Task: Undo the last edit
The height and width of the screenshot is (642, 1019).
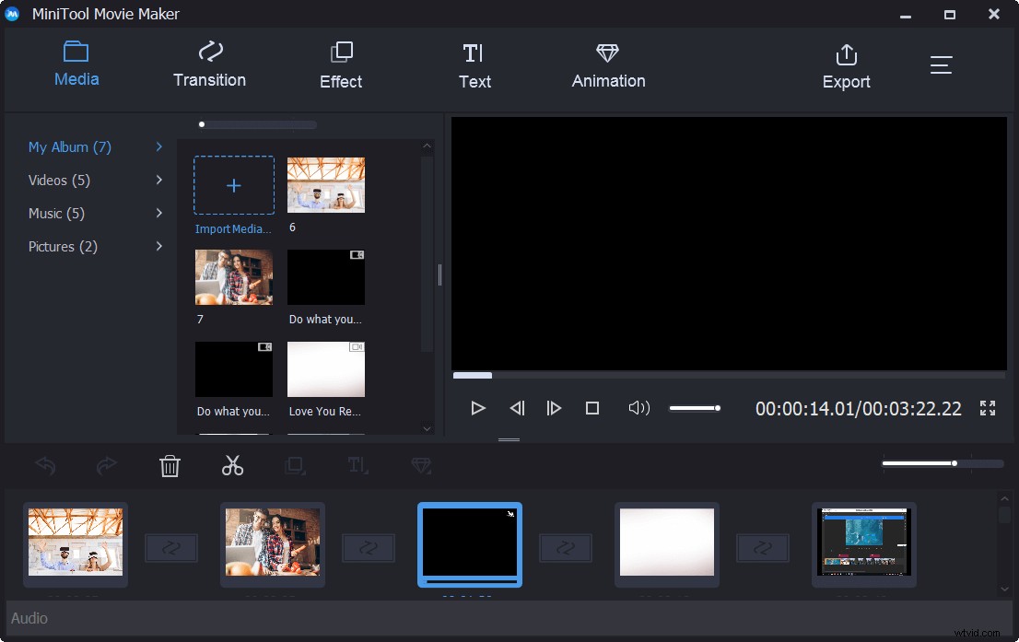Action: (44, 466)
